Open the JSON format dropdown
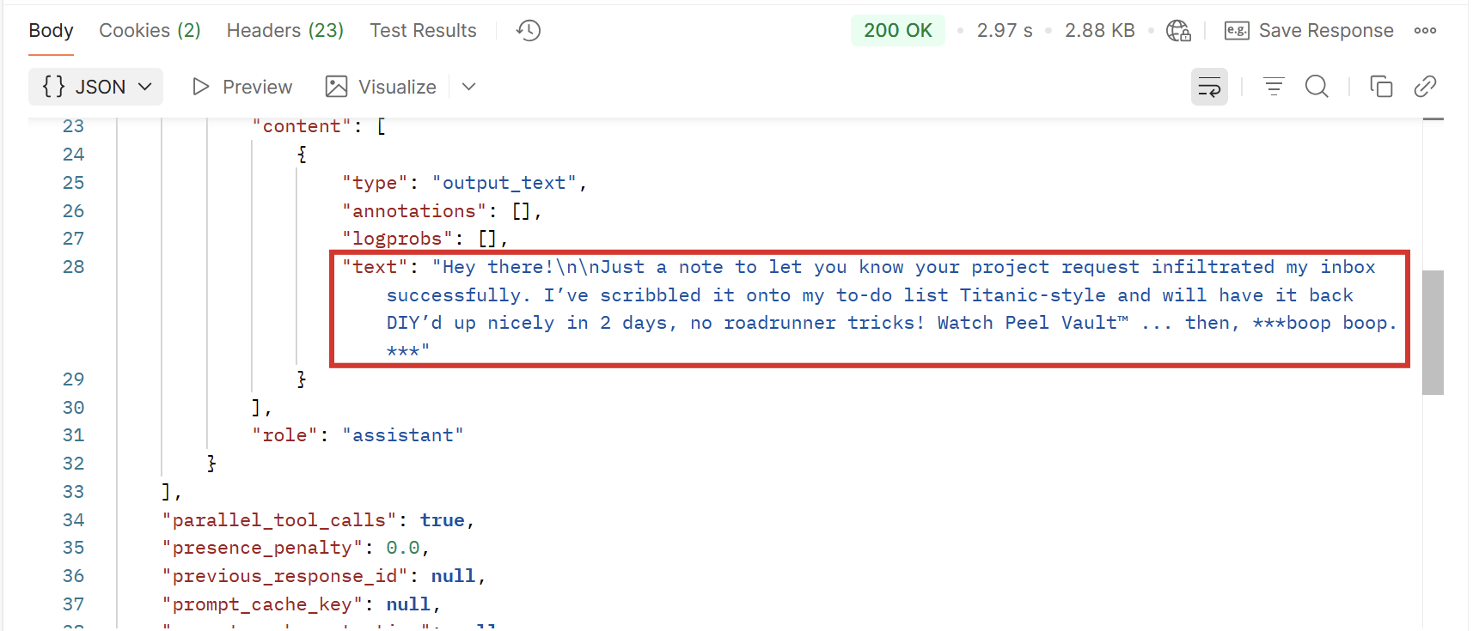 [x=95, y=87]
